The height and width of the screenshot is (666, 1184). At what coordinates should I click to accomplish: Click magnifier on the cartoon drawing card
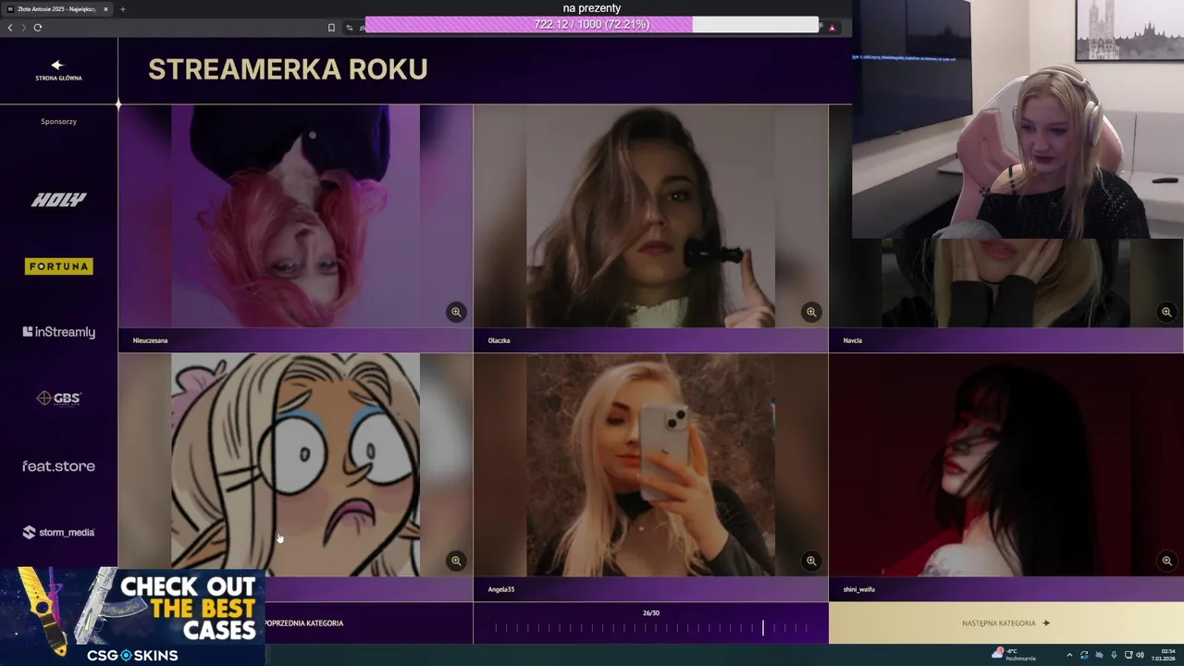(456, 561)
